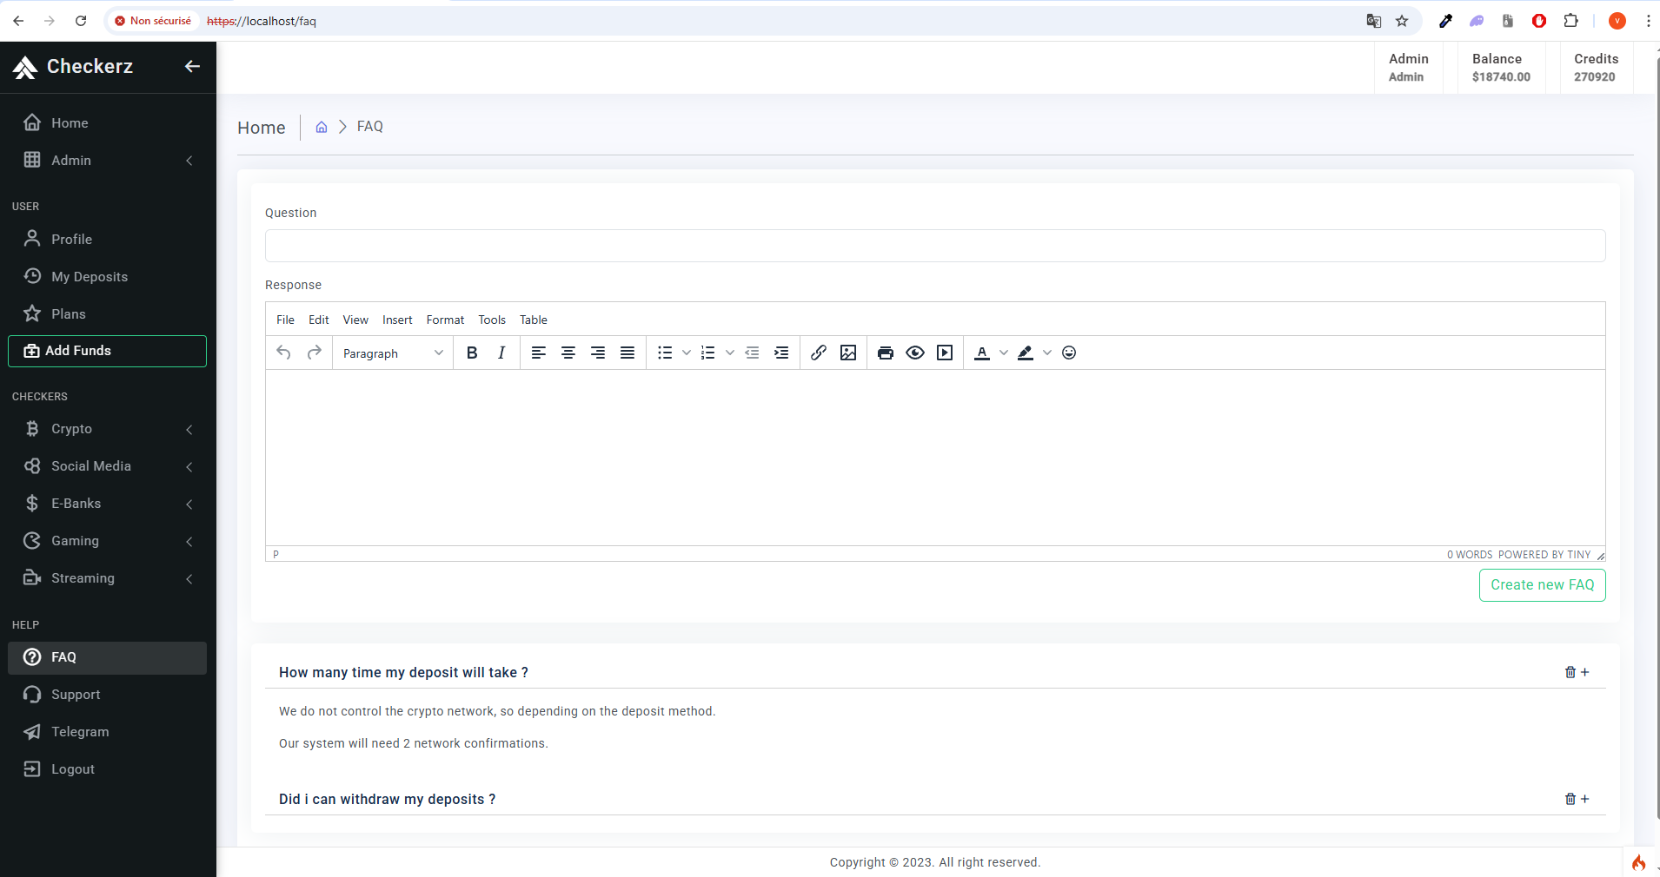This screenshot has height=877, width=1660.
Task: Click inside the Response editor area
Action: [x=935, y=458]
